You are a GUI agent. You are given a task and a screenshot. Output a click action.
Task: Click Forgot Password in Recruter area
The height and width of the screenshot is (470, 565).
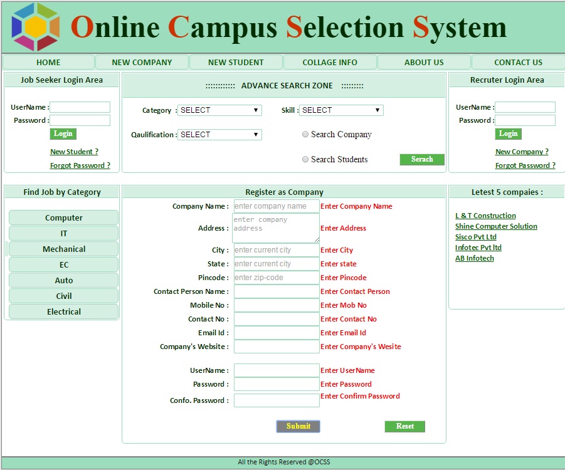(525, 165)
